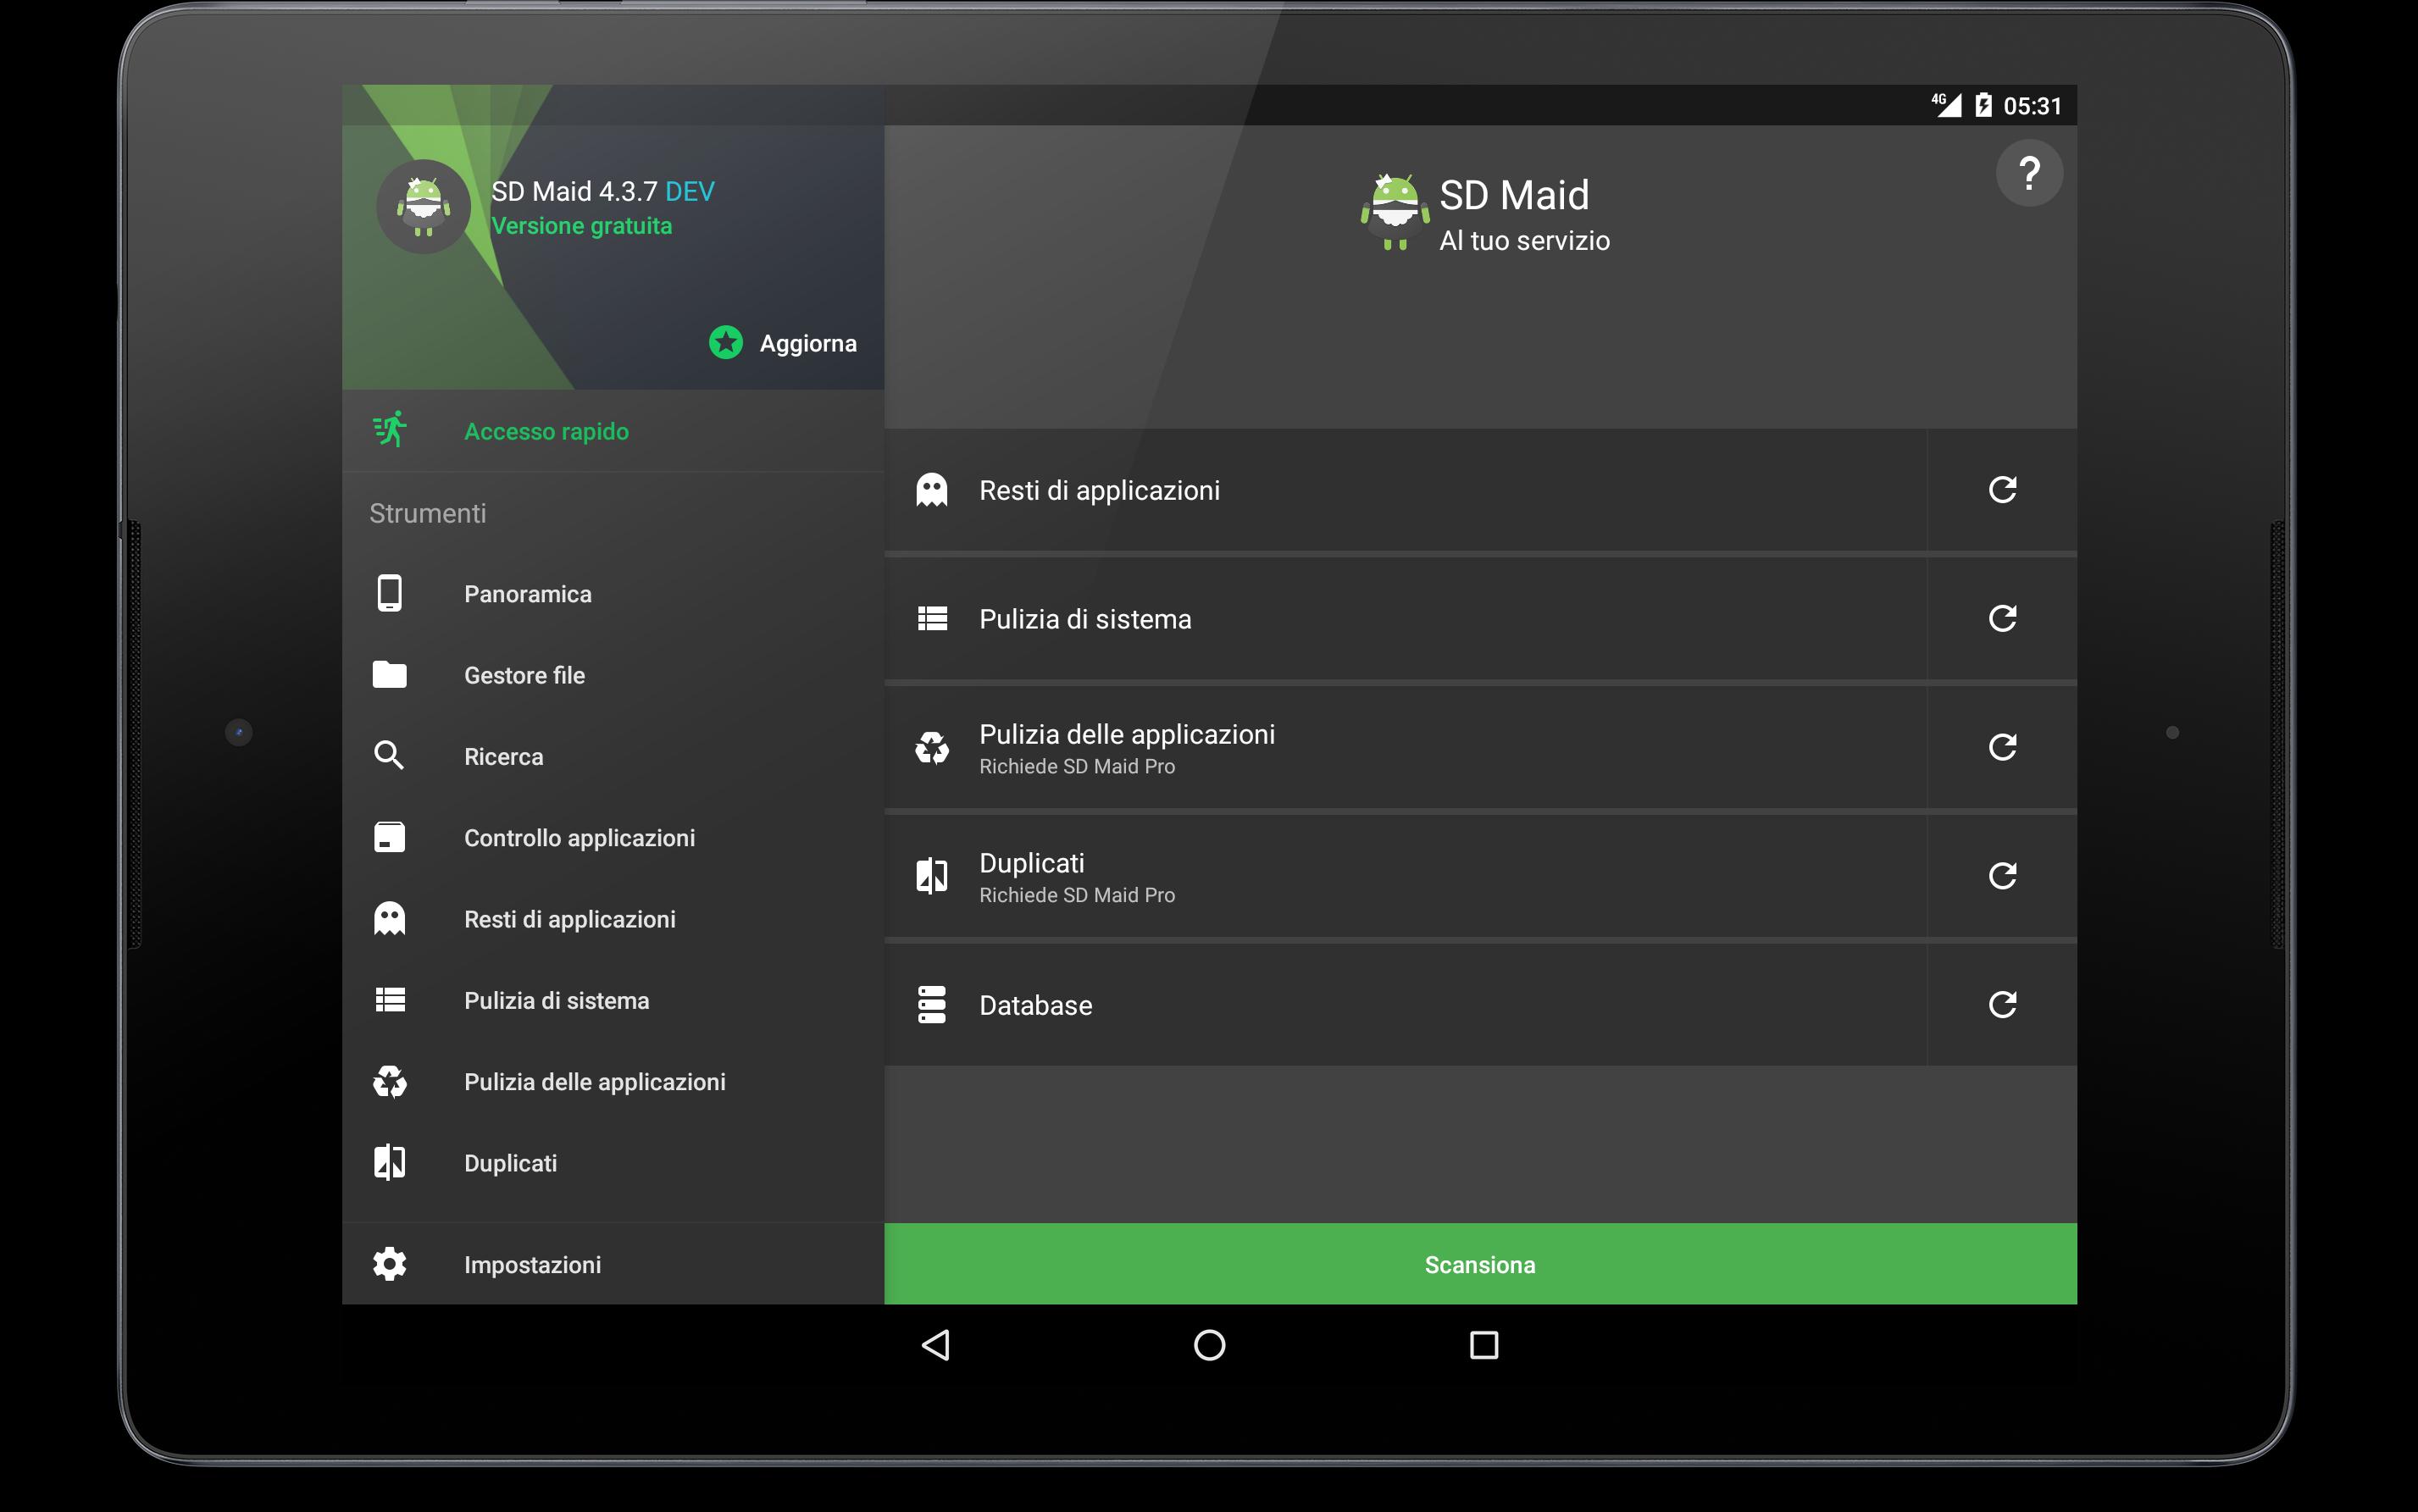This screenshot has width=2418, height=1512.
Task: Click the ghost icon in the drawer
Action: (x=390, y=919)
